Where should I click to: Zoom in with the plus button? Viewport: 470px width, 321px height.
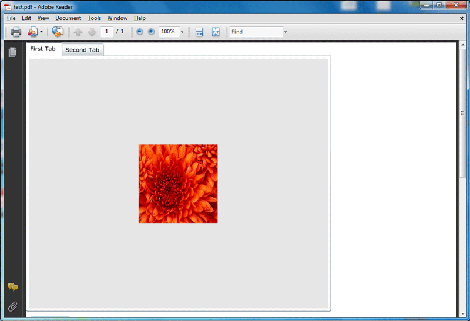(152, 32)
